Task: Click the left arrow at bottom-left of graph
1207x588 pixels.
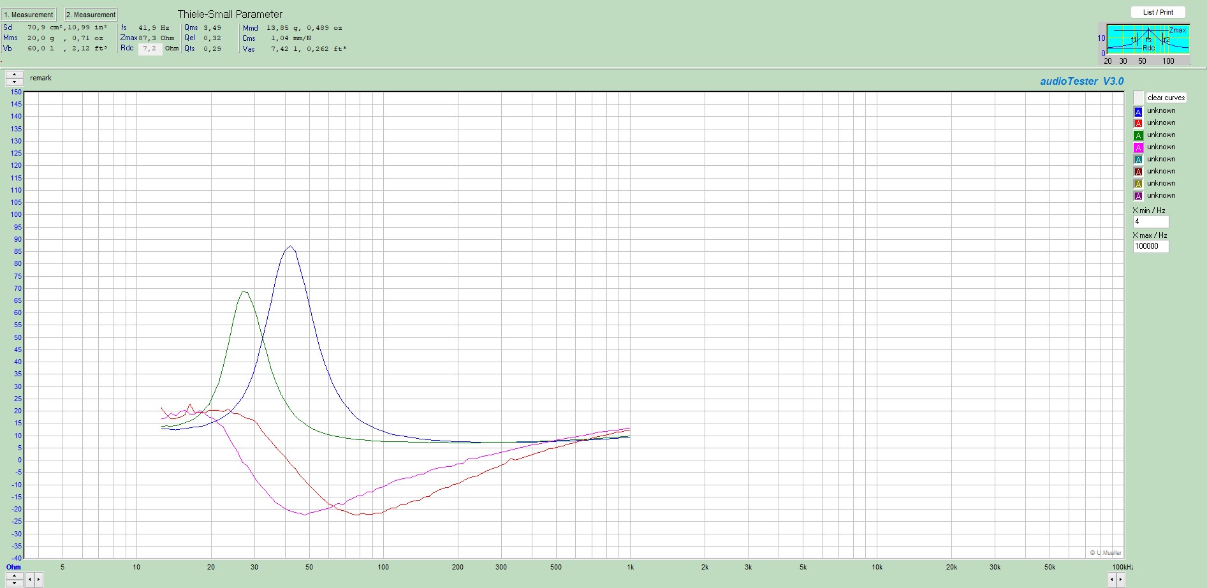Action: point(30,580)
